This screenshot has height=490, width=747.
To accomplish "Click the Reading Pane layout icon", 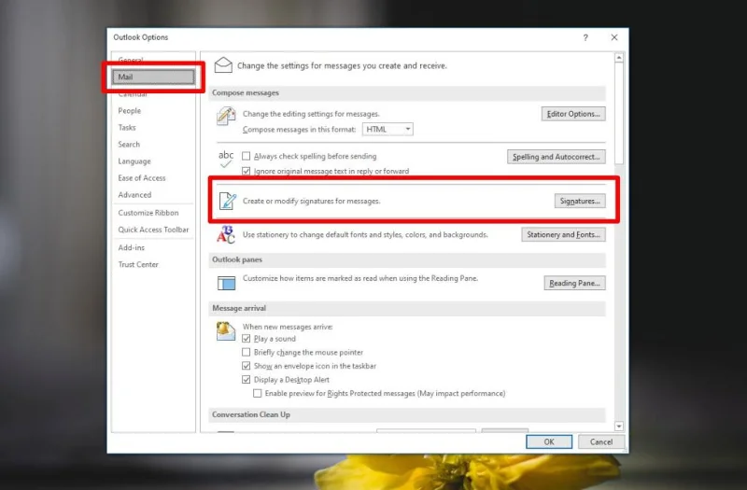I will point(226,283).
